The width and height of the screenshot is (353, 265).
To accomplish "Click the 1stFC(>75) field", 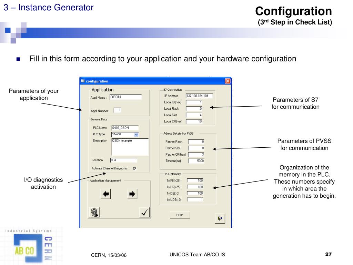I will pyautogui.click(x=195, y=187).
